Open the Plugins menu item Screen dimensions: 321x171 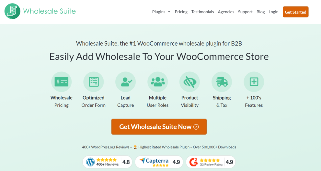[159, 12]
